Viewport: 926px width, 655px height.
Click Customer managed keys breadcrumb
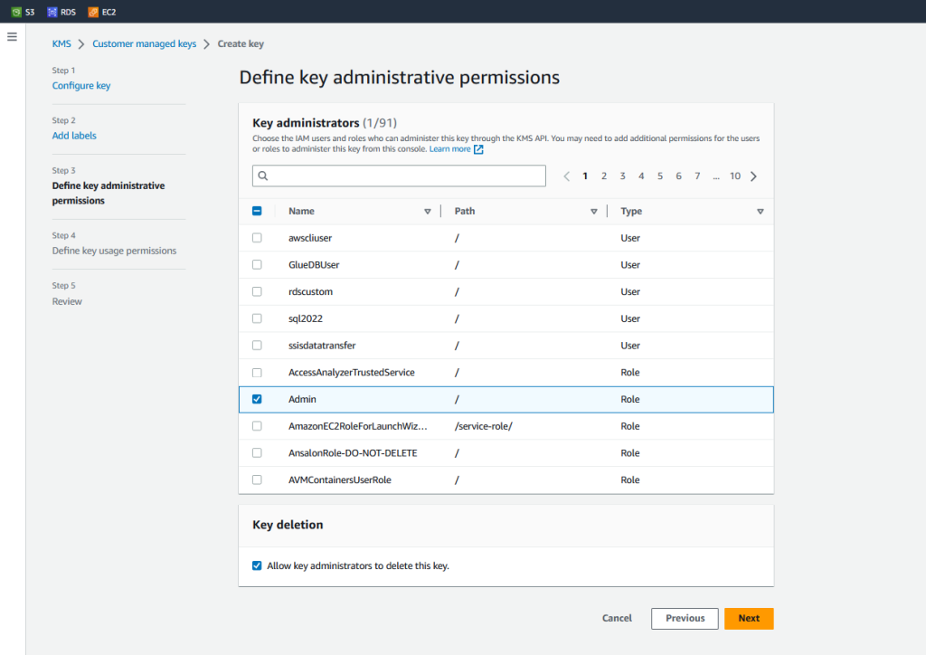click(144, 43)
